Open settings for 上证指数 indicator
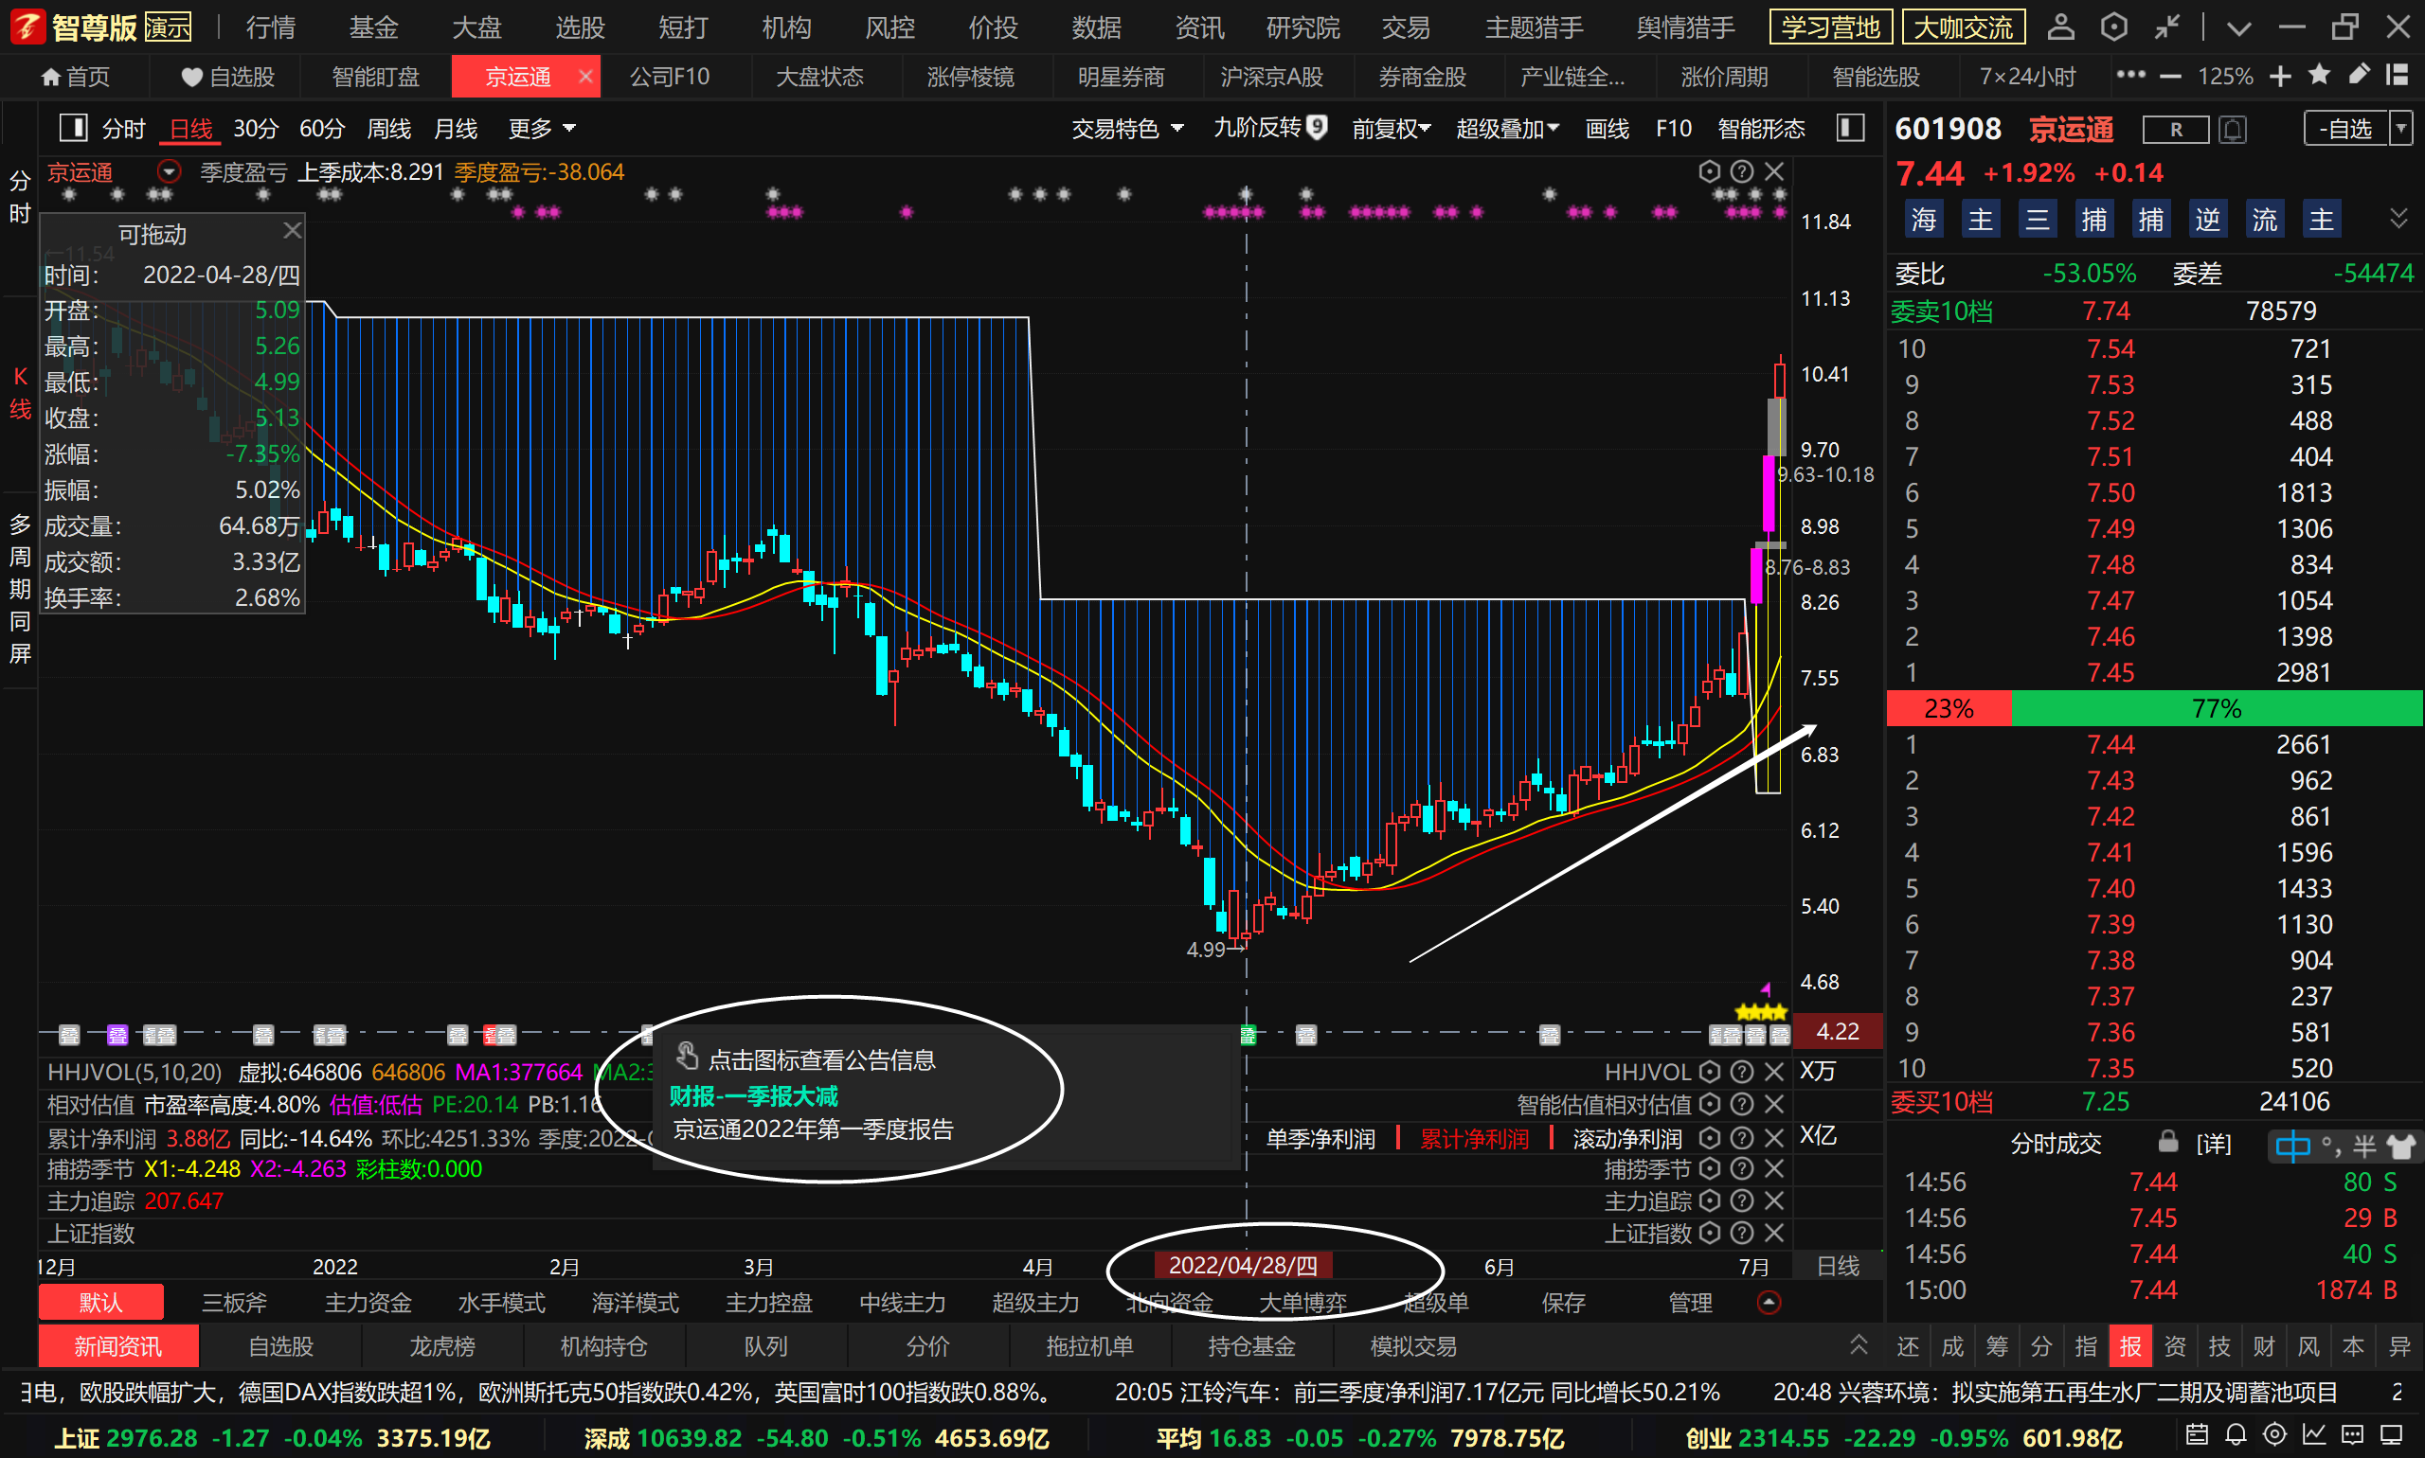 (1710, 1233)
